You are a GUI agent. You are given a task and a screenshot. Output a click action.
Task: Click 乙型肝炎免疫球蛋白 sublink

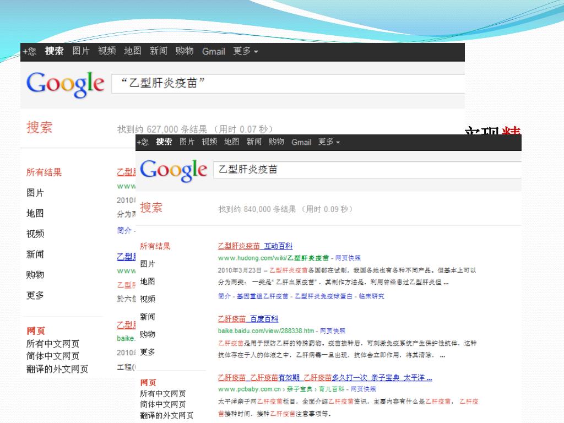[x=324, y=296]
